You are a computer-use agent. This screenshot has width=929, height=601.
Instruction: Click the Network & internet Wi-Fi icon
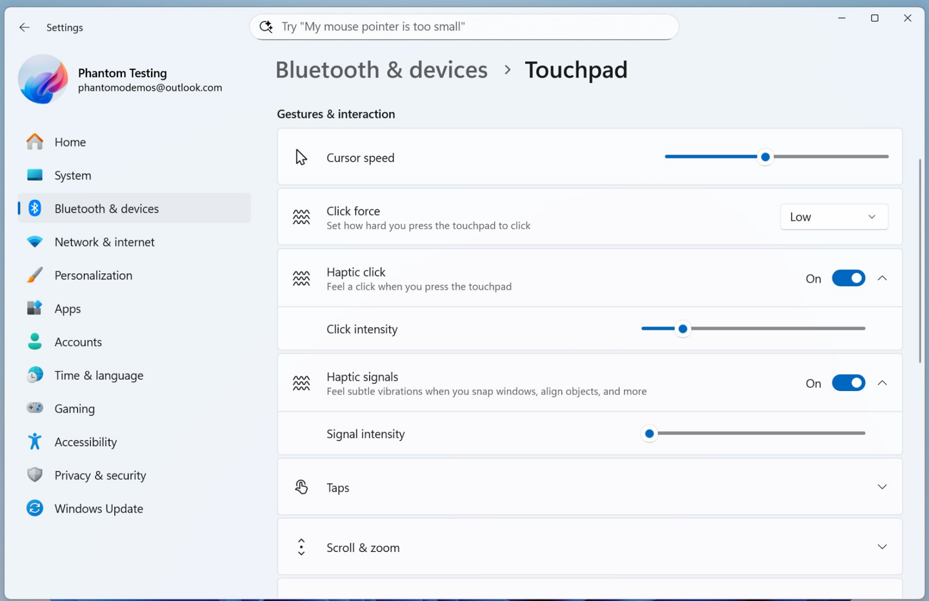[x=35, y=242]
